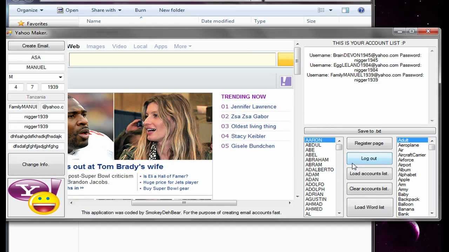Switch to the Video tab
This screenshot has width=449, height=252.
119,46
